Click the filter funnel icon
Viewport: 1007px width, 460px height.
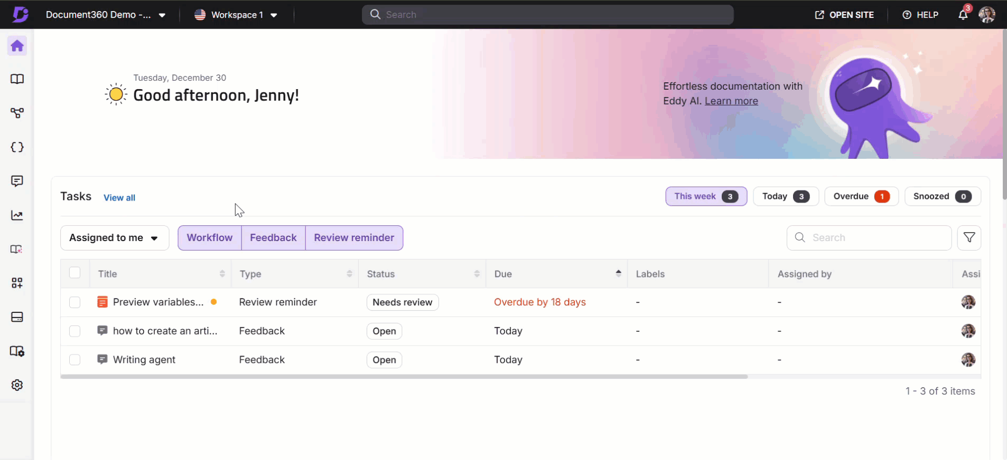(x=969, y=238)
